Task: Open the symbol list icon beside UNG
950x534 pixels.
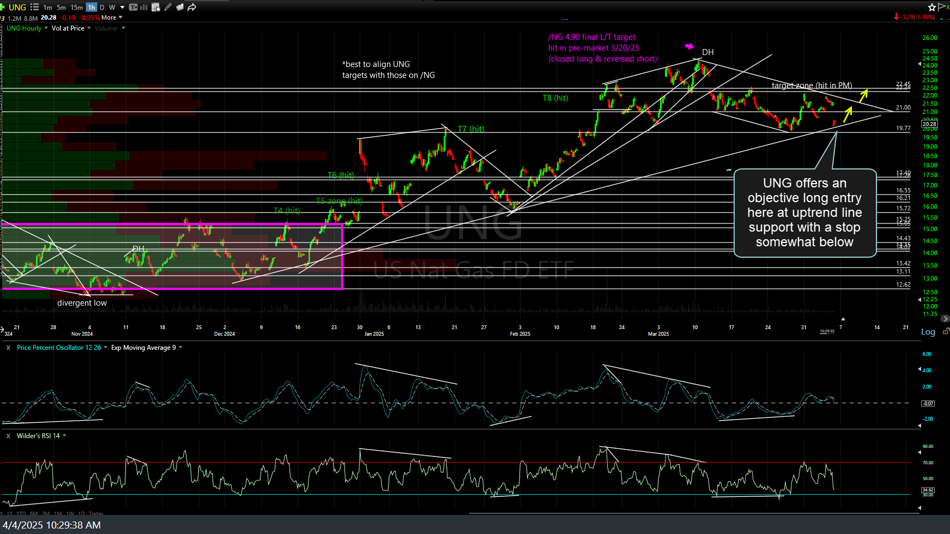Action: point(34,7)
